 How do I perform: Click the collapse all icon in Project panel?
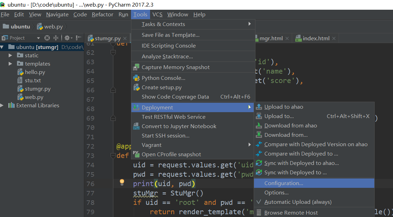56,38
